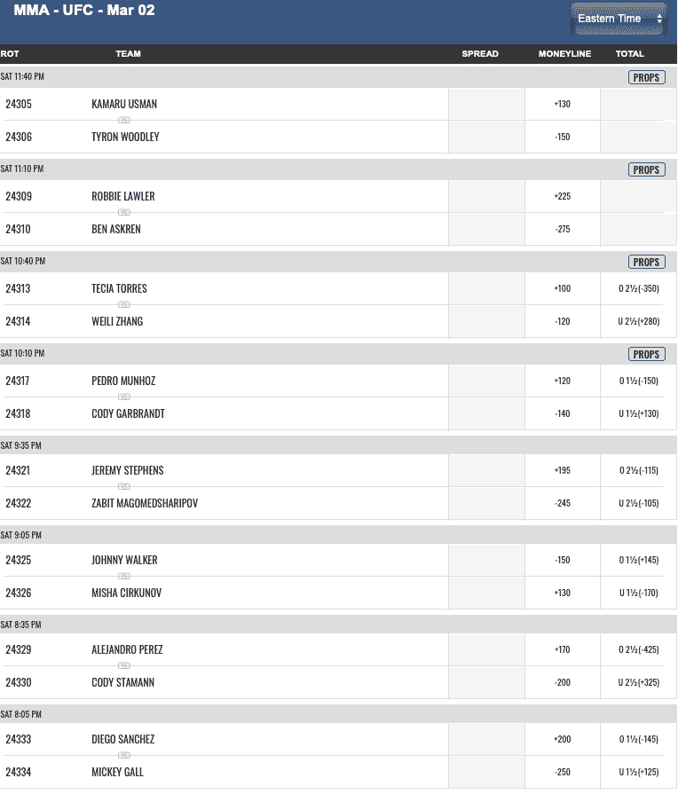Select Johnny Walker -150 moneyline

coord(563,560)
